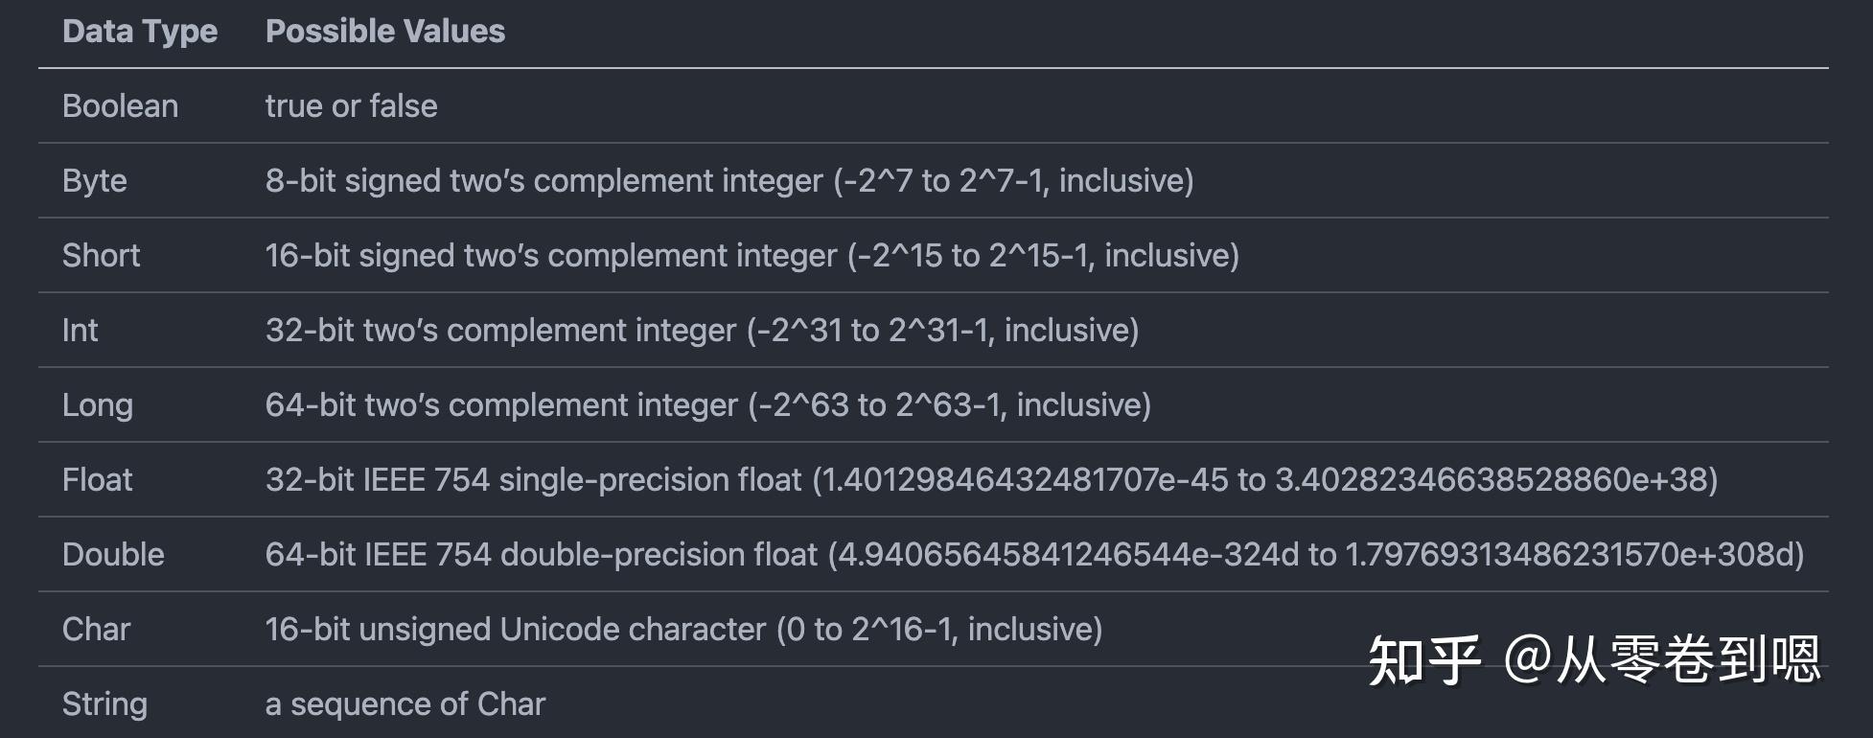Click the 32-bit two's complement integer description

point(702,331)
